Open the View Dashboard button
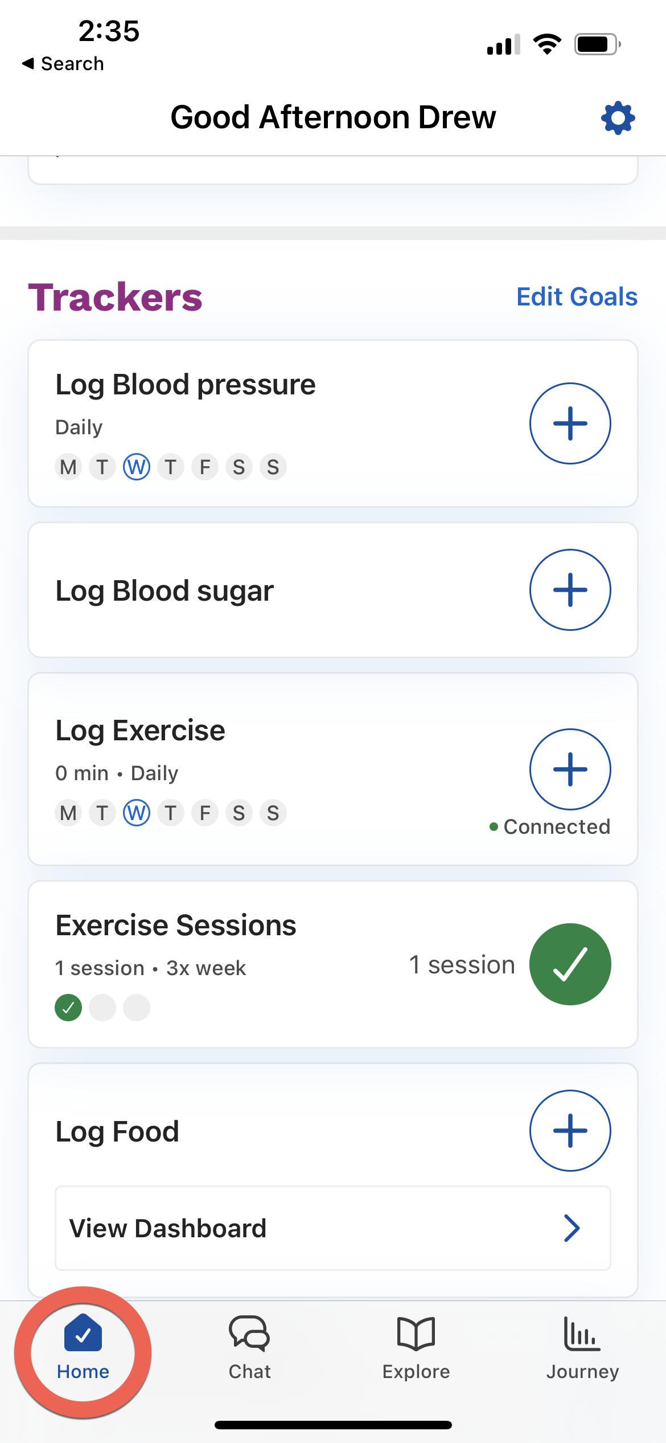Image resolution: width=666 pixels, height=1443 pixels. 333,1228
